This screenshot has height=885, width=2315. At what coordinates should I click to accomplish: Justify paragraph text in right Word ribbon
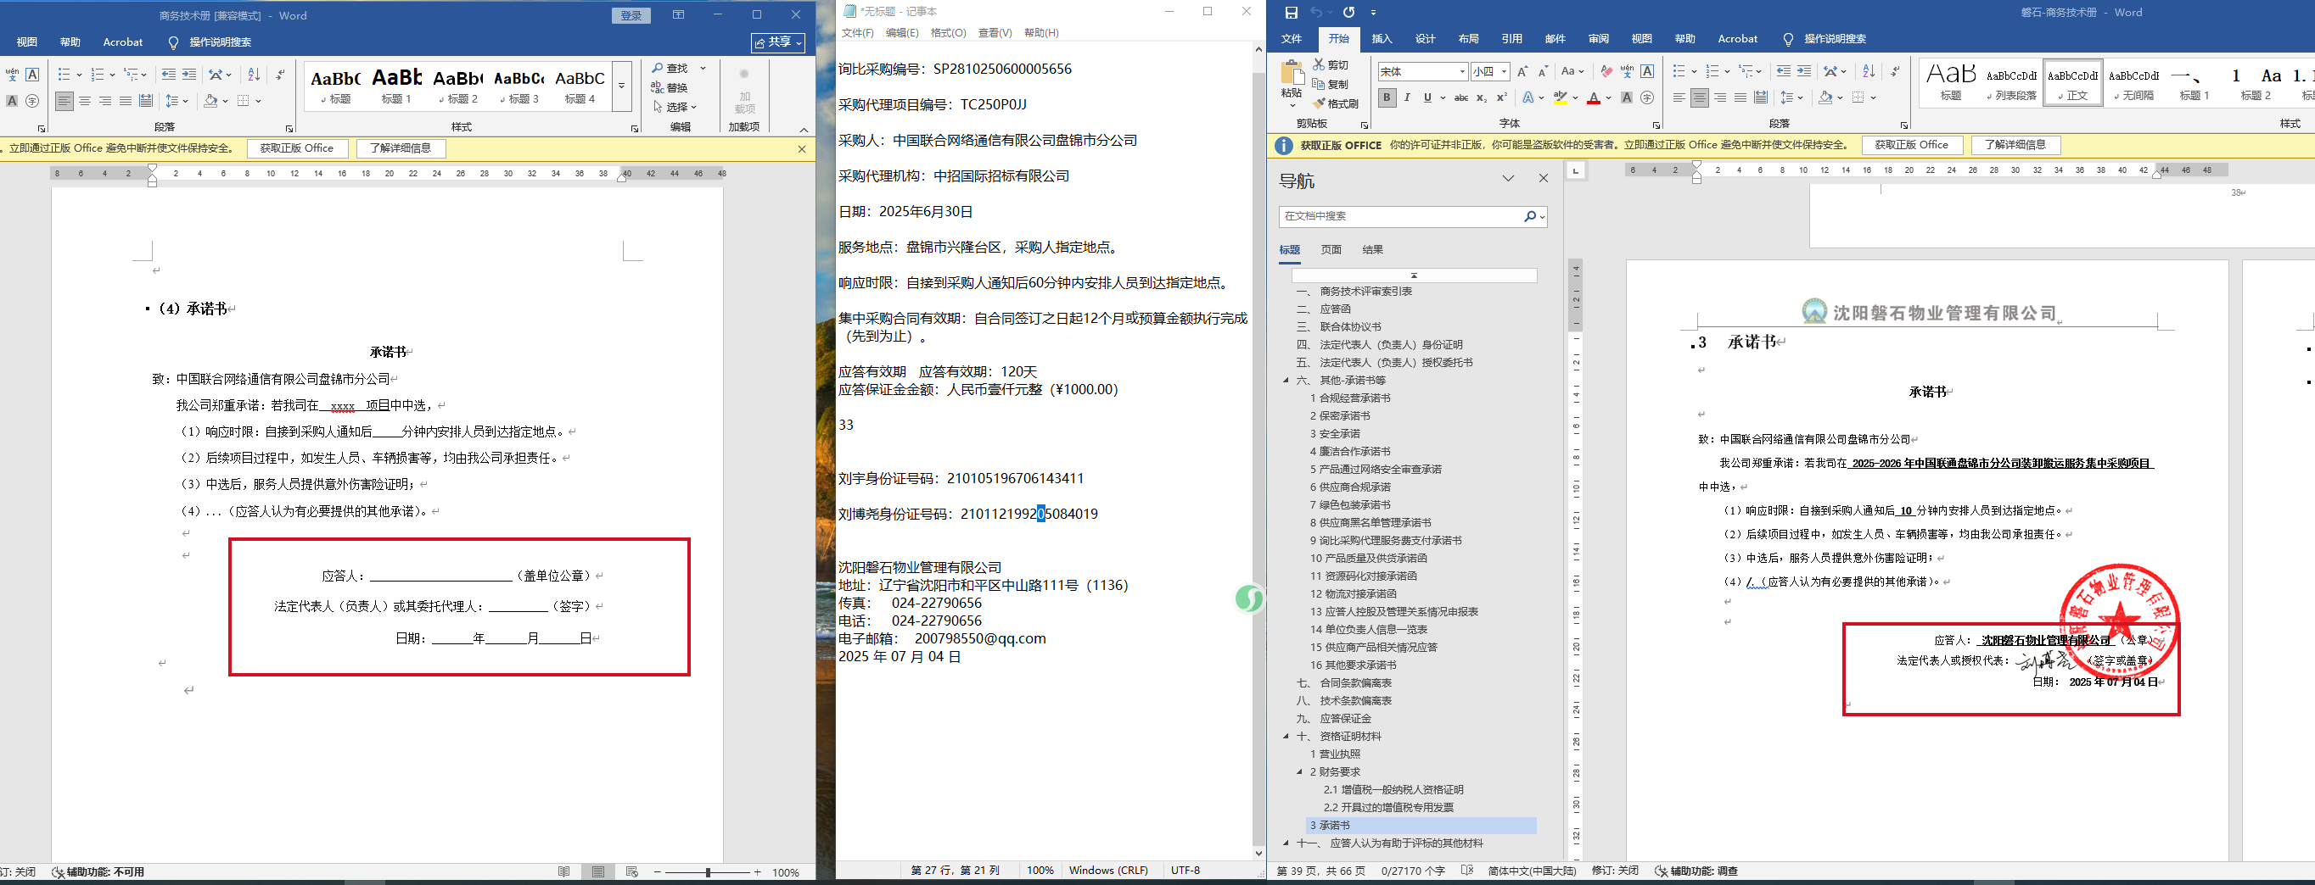(x=1740, y=97)
